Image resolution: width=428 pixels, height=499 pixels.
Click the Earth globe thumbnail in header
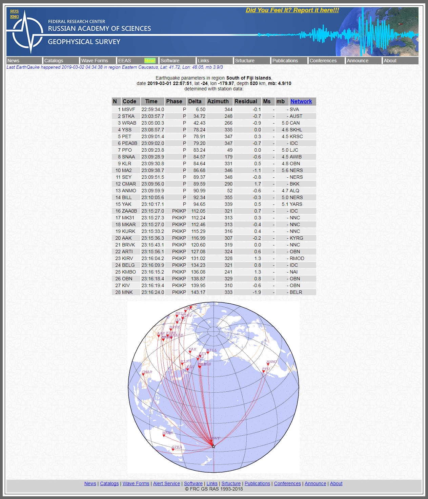[x=377, y=31]
